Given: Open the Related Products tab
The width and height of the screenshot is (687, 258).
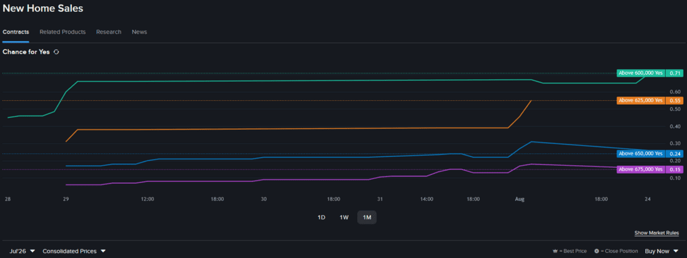Looking at the screenshot, I should [62, 32].
